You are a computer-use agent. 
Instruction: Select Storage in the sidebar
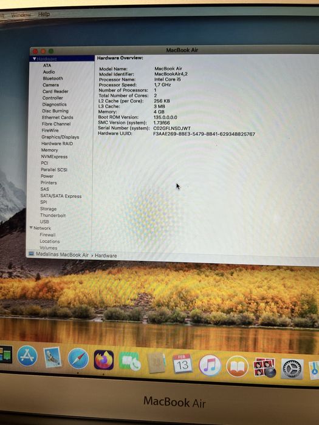[x=48, y=209]
